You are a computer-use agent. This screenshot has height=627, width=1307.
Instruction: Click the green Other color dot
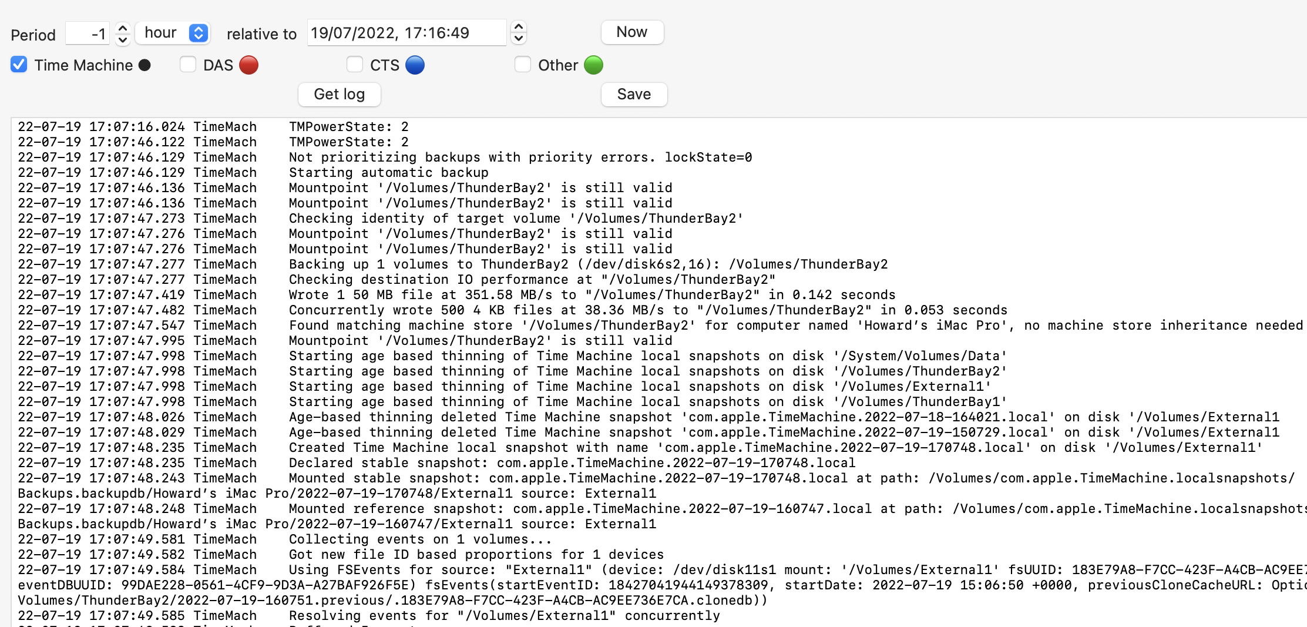click(593, 65)
